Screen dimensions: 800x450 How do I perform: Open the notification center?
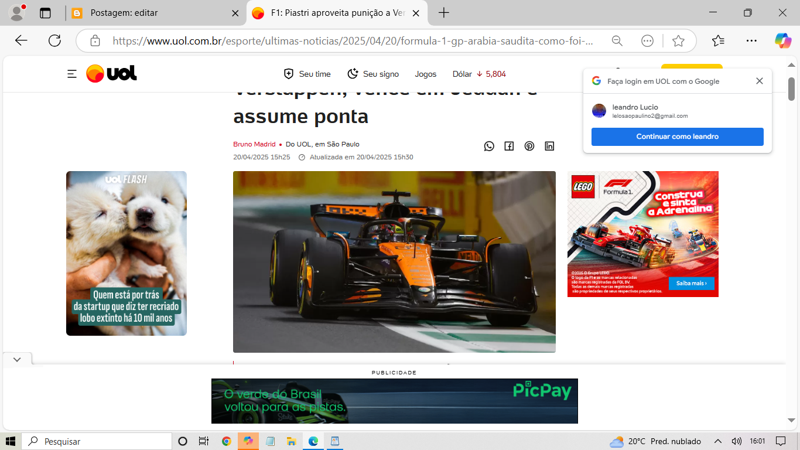click(x=781, y=441)
